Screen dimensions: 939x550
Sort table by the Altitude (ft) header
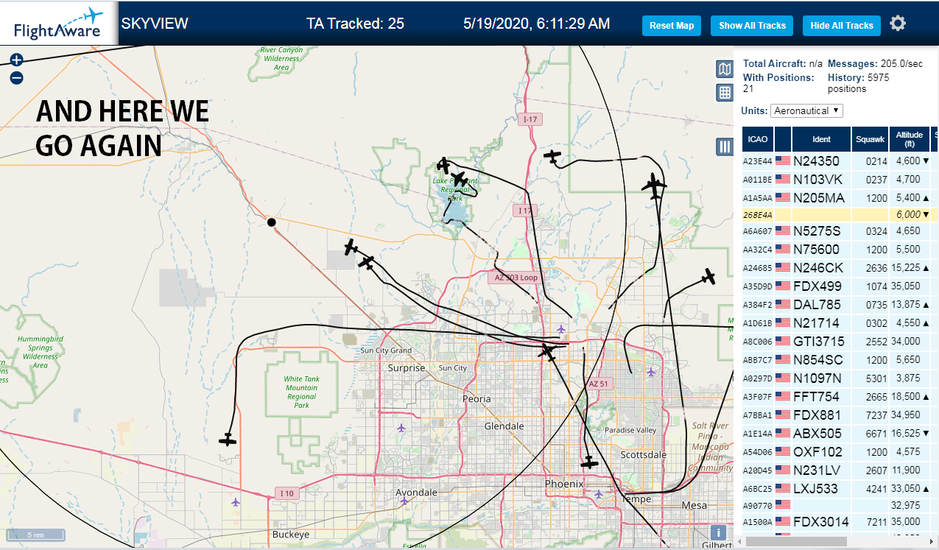pyautogui.click(x=910, y=139)
